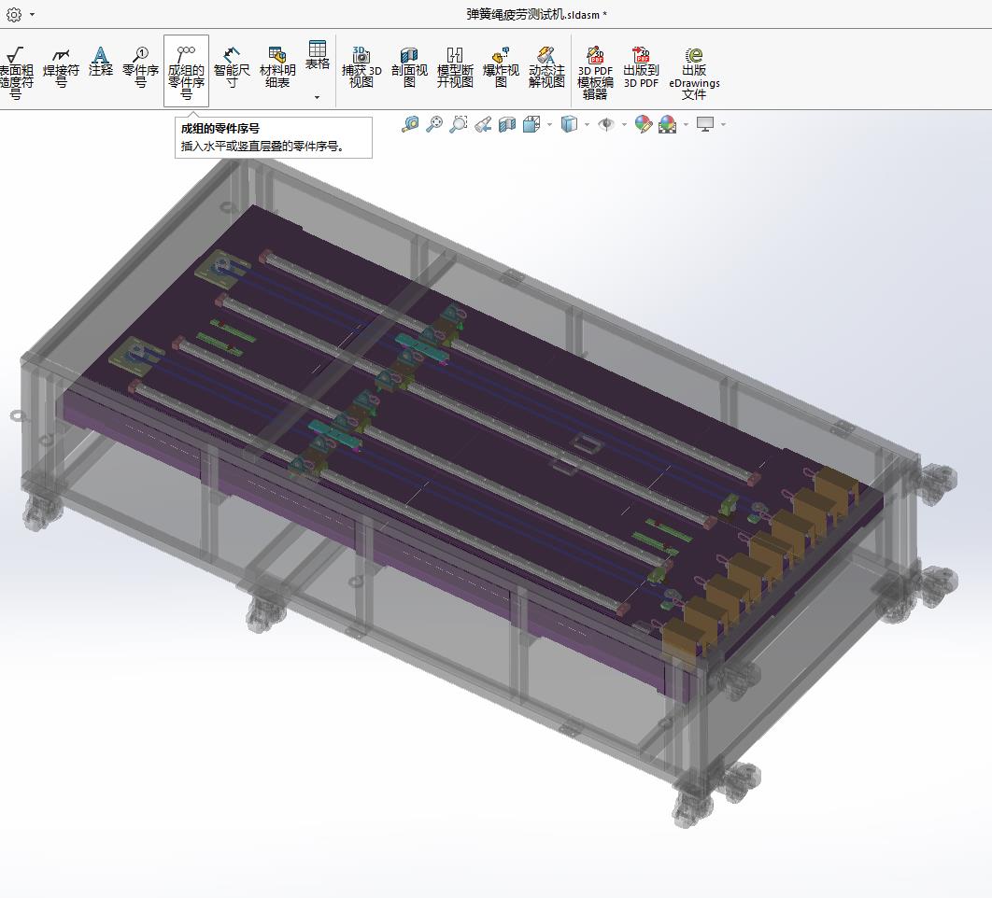
Task: Click the View Settings monitor icon
Action: point(705,124)
